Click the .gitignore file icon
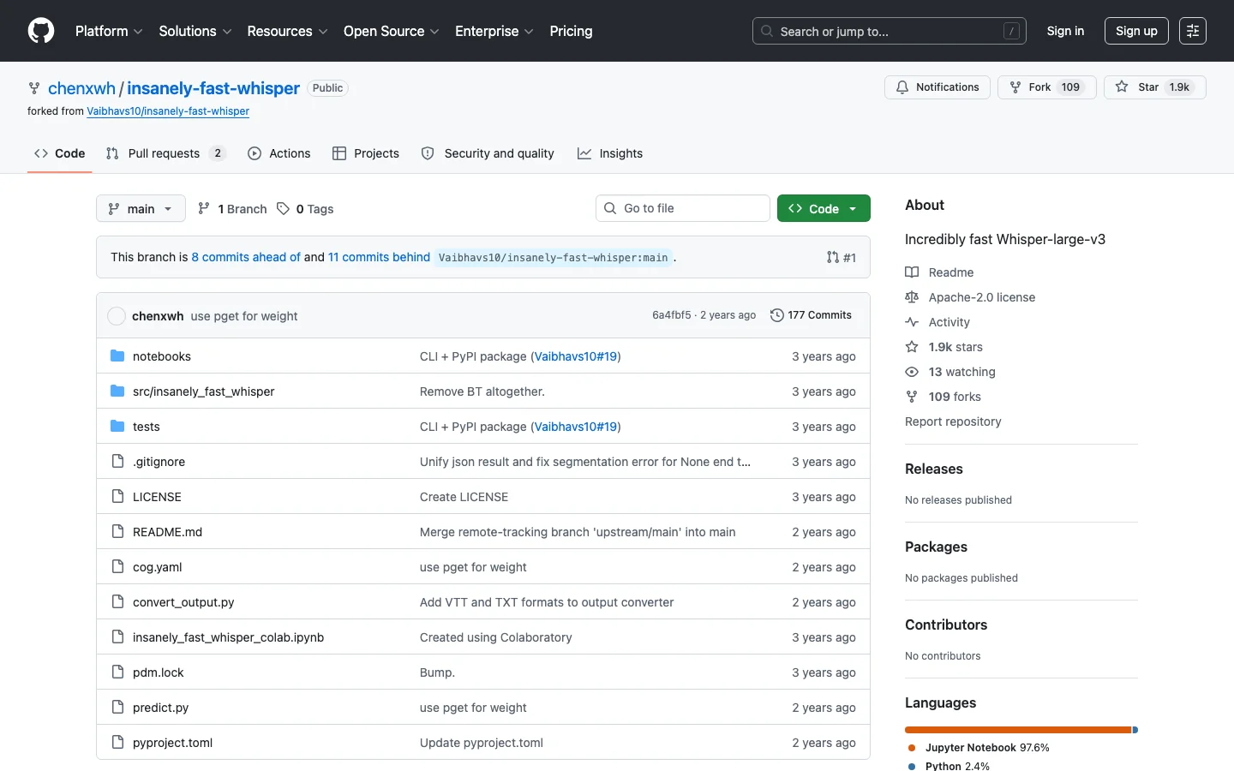 (x=117, y=461)
